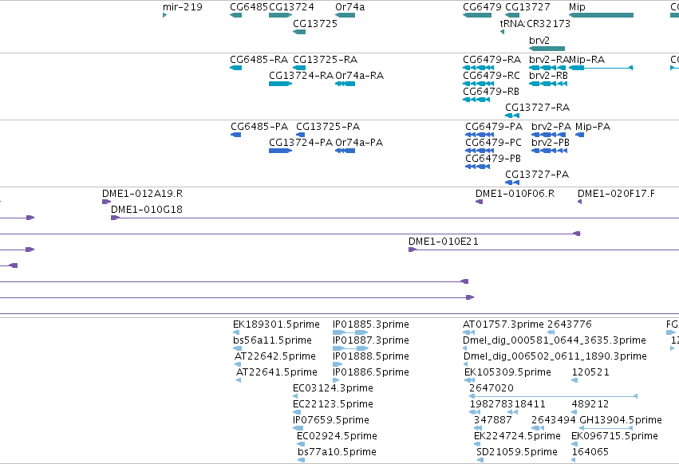
Task: Click the IP01887.3prime EST label
Action: point(371,340)
